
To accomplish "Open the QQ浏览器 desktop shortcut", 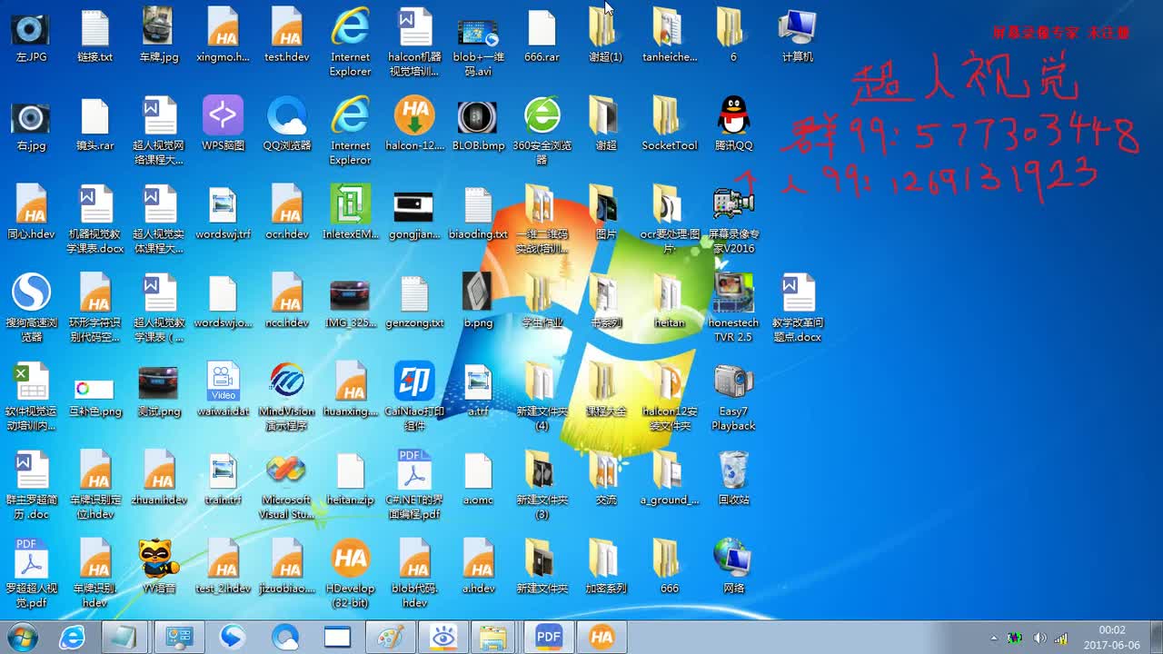I will pyautogui.click(x=287, y=124).
